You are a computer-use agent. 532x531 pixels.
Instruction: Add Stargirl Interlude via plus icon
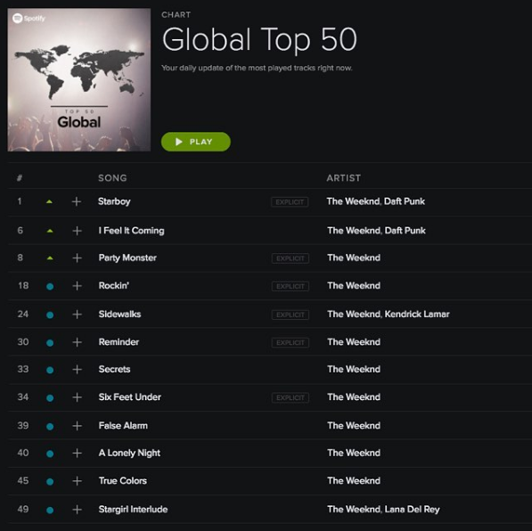click(77, 510)
